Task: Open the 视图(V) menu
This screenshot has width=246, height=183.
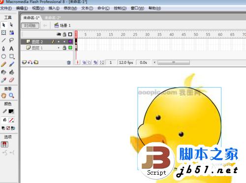Action: tap(38, 8)
